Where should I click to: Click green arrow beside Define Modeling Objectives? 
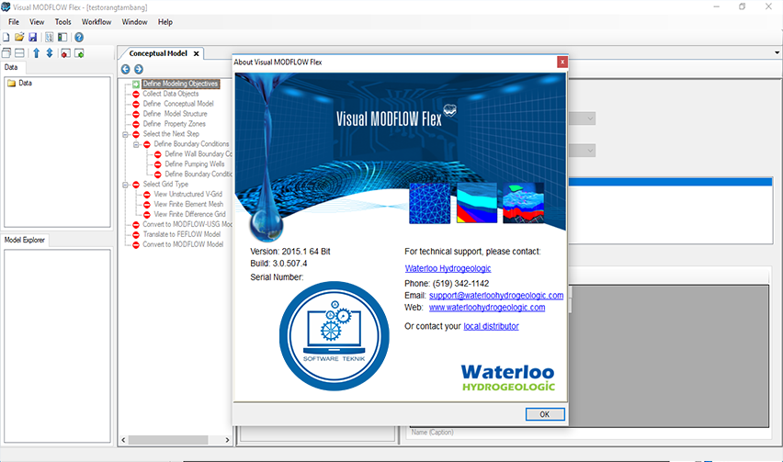[135, 84]
